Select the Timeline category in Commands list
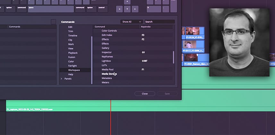This screenshot has width=275, height=135. (73, 35)
